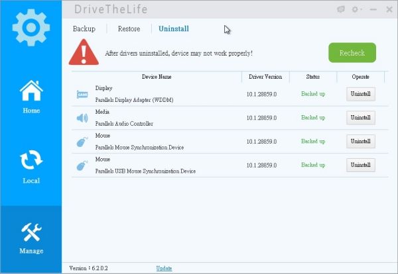398x274 pixels.
Task: Click the Update link in footer
Action: (164, 268)
